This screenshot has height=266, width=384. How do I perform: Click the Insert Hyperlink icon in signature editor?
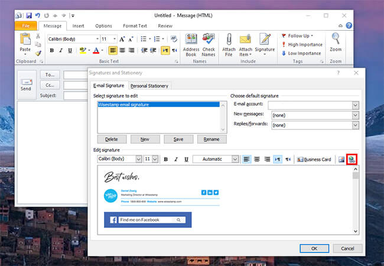point(352,159)
